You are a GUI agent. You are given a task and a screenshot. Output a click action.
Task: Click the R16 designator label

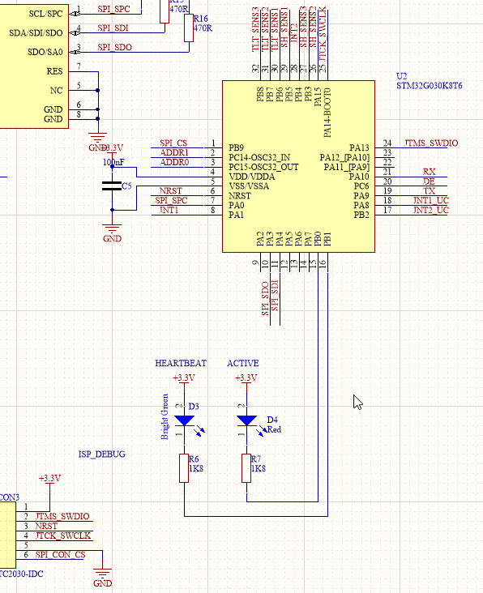pos(201,19)
